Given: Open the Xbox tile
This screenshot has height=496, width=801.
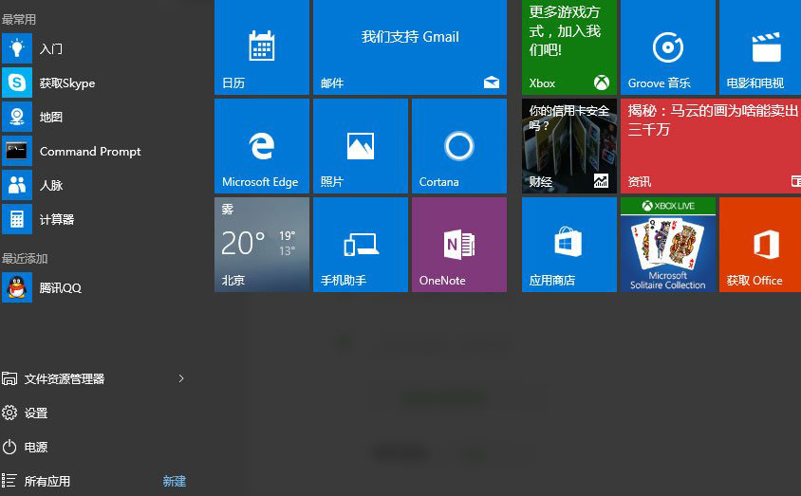Looking at the screenshot, I should click(569, 47).
